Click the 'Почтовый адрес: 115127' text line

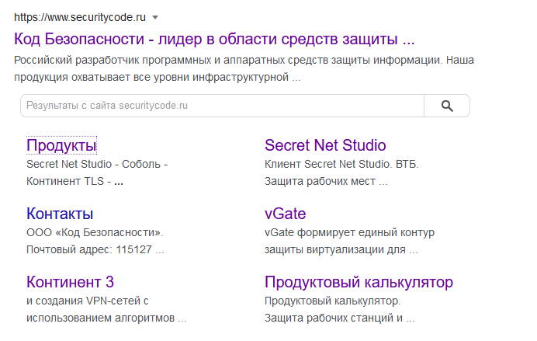coord(95,251)
